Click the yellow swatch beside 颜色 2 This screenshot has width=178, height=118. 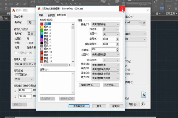[x=42, y=27]
